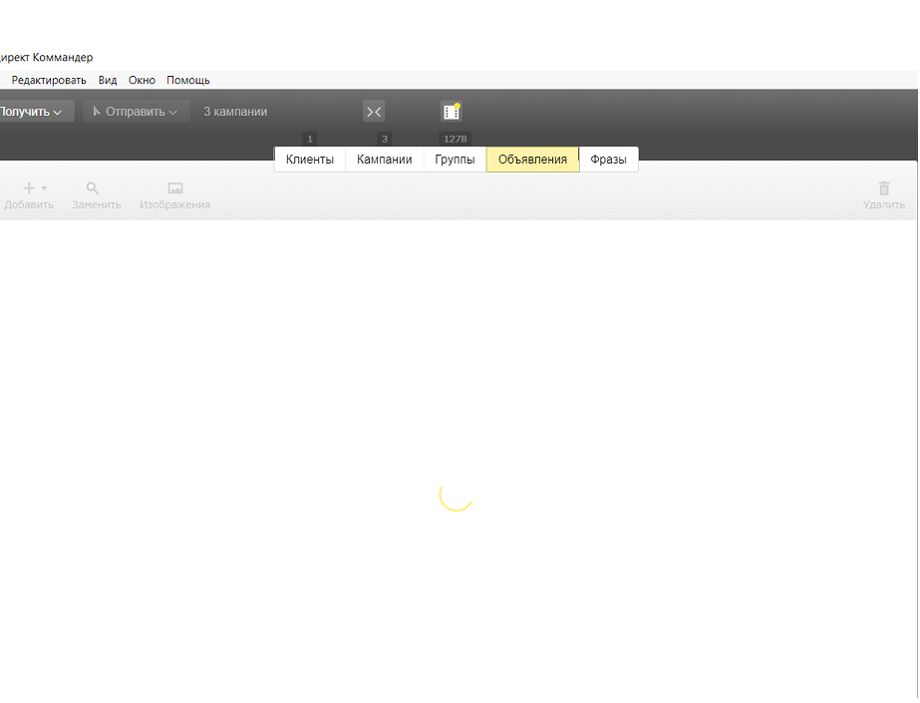
Task: Expand the Получить dropdown
Action: 57,113
